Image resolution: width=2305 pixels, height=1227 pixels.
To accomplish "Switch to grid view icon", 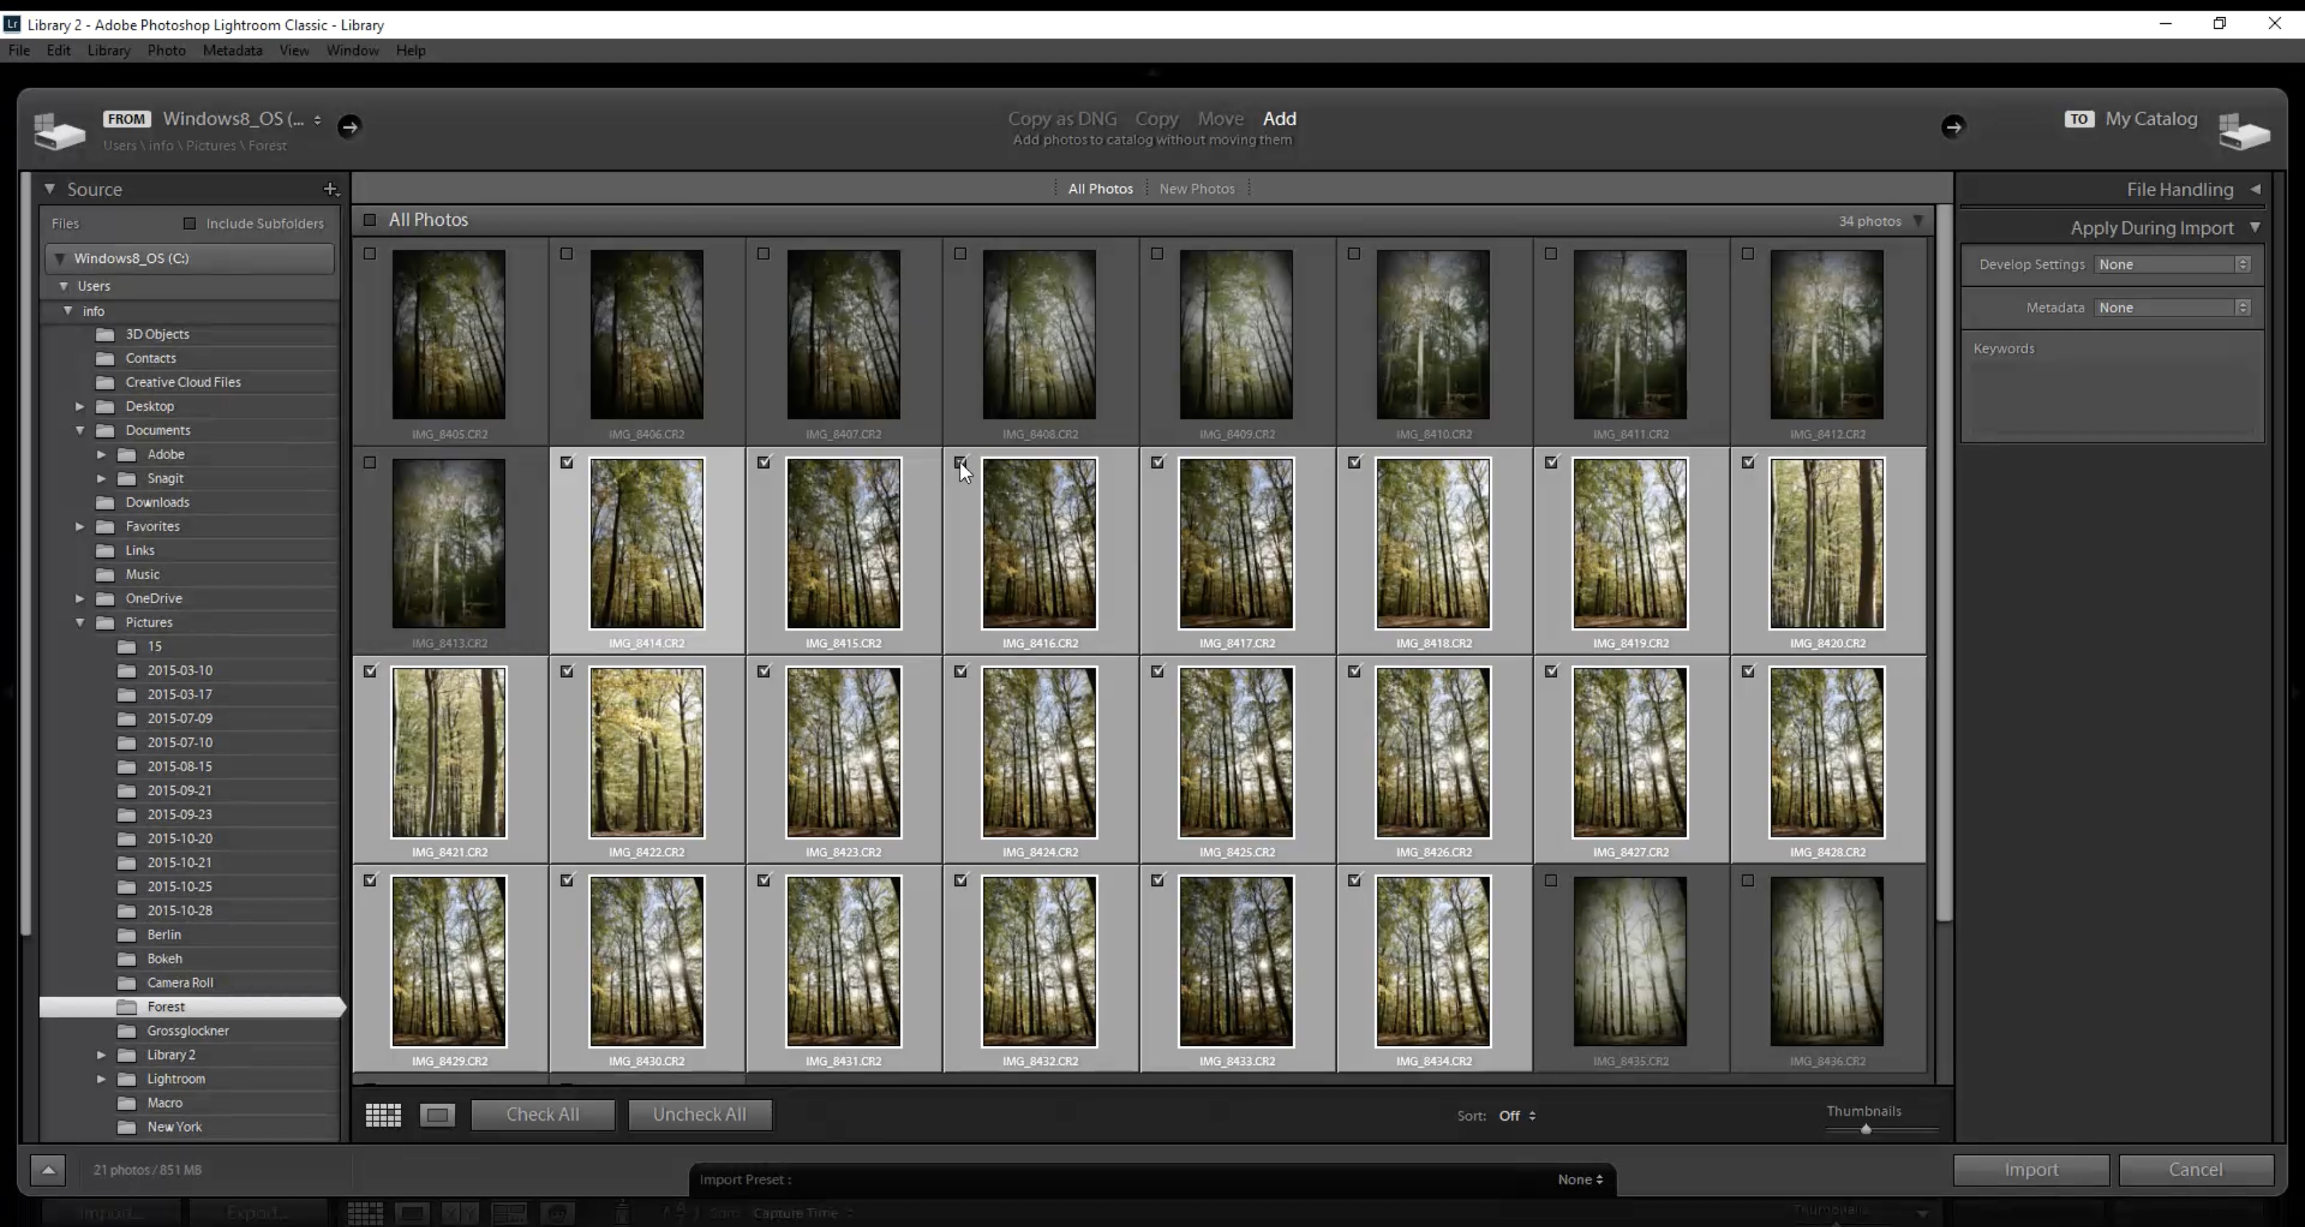I will (x=383, y=1115).
